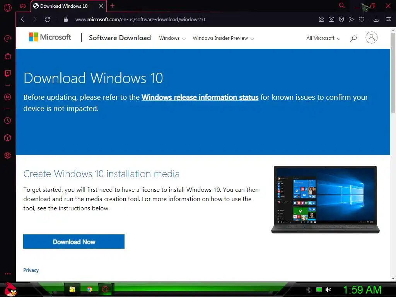The width and height of the screenshot is (396, 297).
Task: Click the address bar URL field
Action: click(140, 19)
